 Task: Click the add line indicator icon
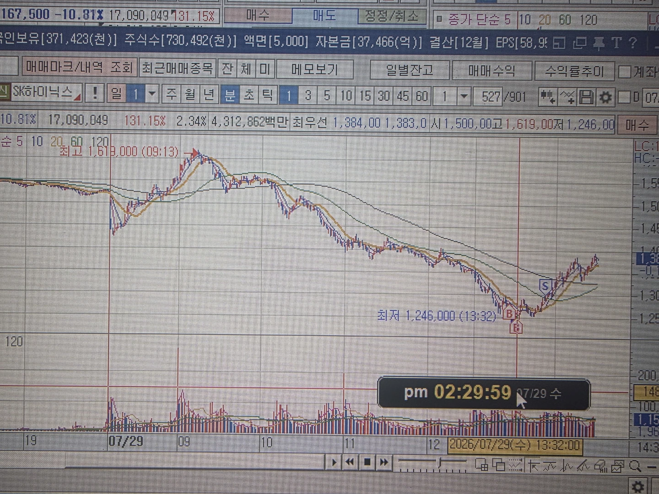[567, 97]
